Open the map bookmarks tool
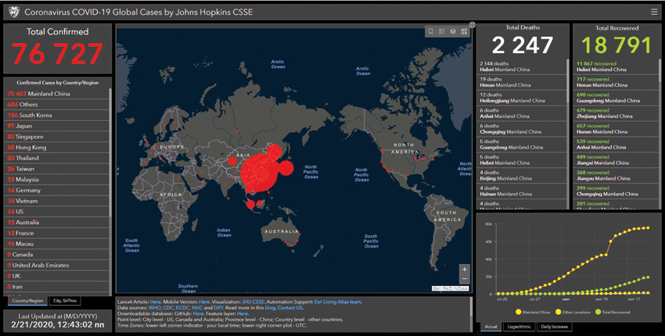This screenshot has width=665, height=336. point(430,31)
